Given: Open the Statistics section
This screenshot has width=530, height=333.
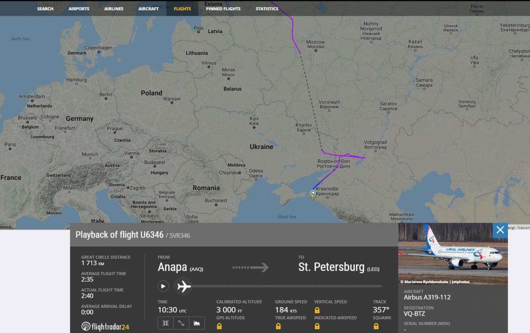Looking at the screenshot, I should 267,9.
